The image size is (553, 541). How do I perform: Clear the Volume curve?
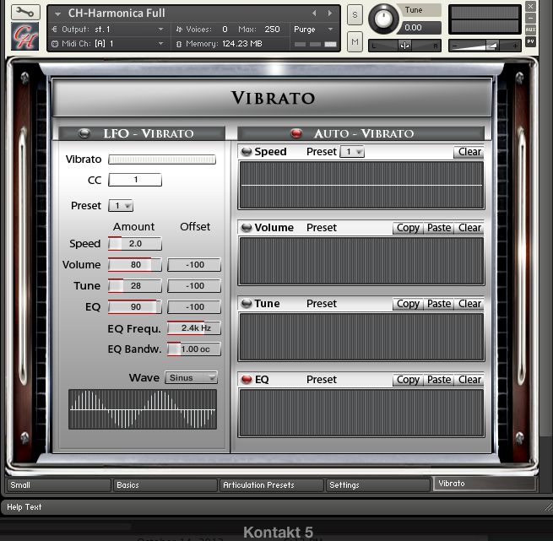[469, 228]
